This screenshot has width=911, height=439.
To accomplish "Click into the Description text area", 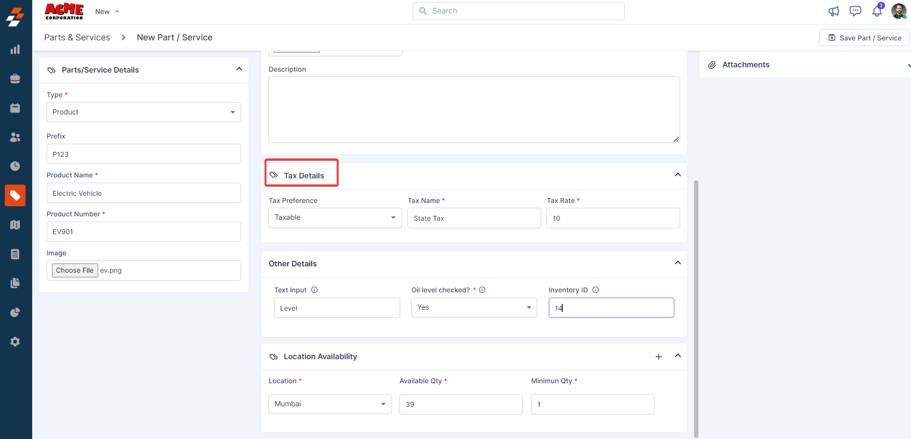I will click(474, 110).
